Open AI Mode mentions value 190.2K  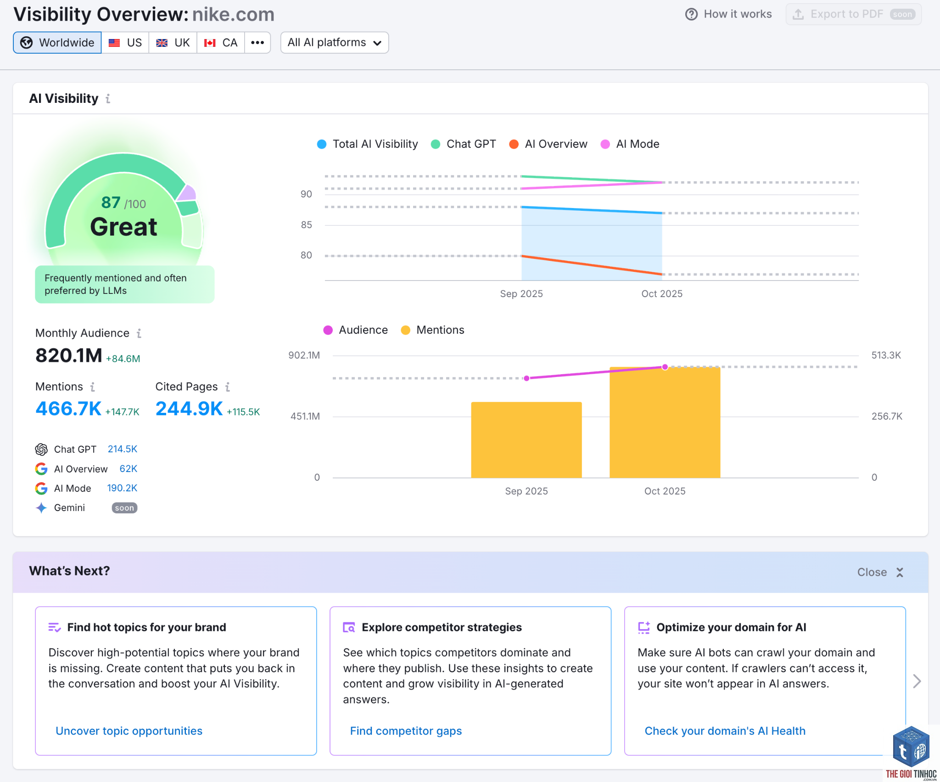point(122,488)
